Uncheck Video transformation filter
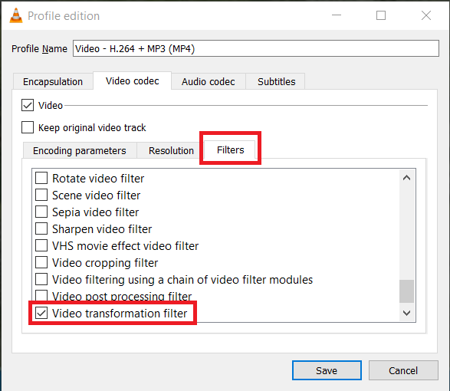Viewport: 450px width, 391px height. click(x=41, y=313)
